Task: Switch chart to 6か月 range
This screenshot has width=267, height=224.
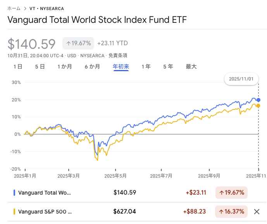Action: pyautogui.click(x=92, y=67)
